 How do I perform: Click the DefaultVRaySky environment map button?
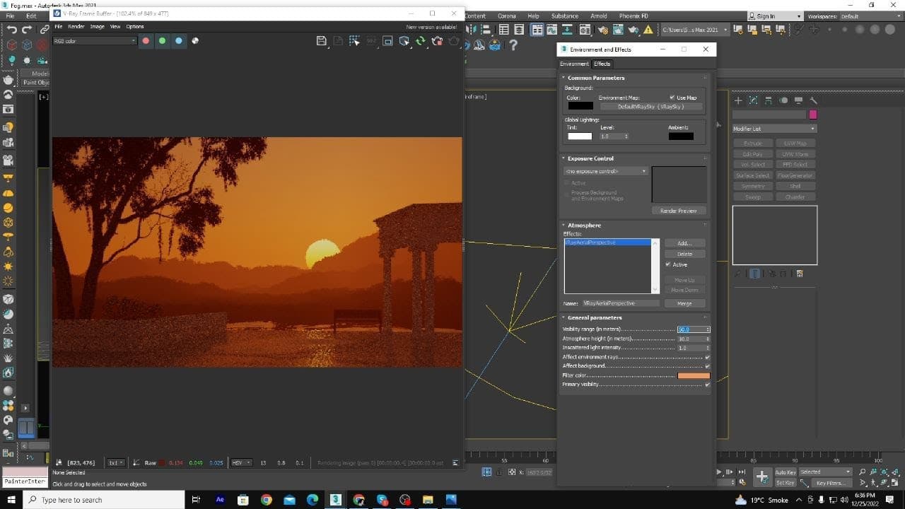pyautogui.click(x=651, y=107)
